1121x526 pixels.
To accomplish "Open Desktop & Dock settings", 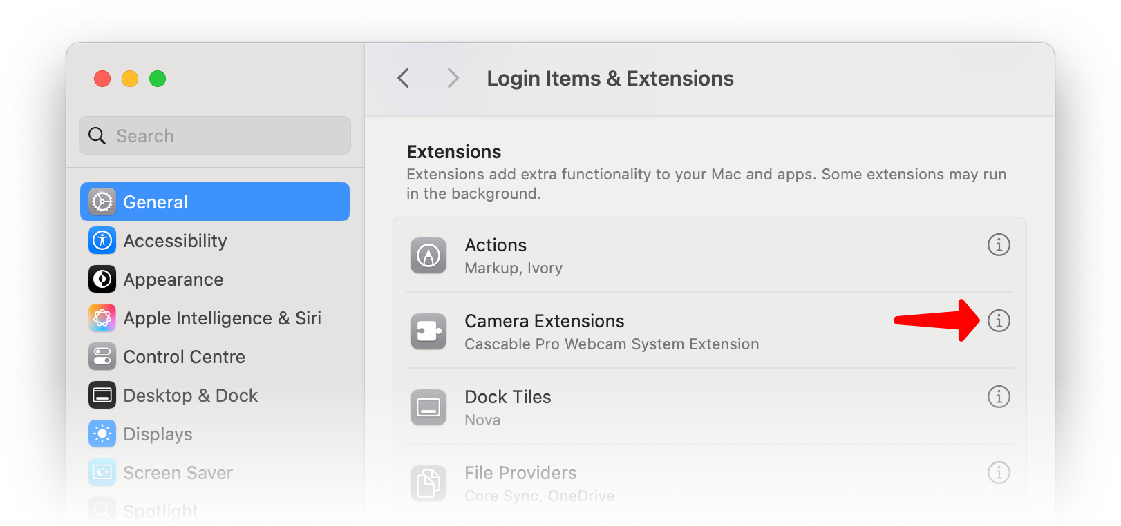I will [x=215, y=395].
